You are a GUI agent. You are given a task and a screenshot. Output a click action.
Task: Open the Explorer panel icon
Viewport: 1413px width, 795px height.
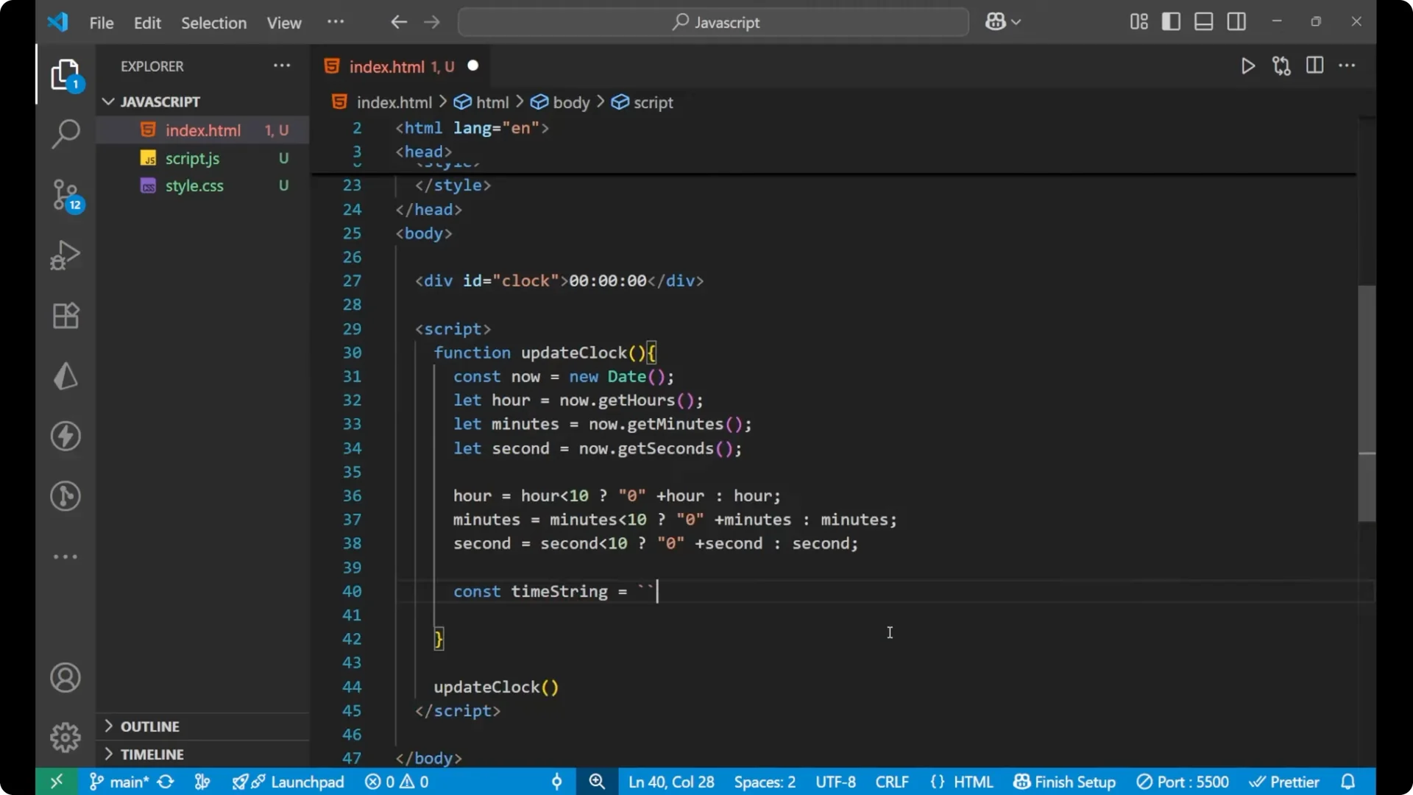tap(65, 74)
